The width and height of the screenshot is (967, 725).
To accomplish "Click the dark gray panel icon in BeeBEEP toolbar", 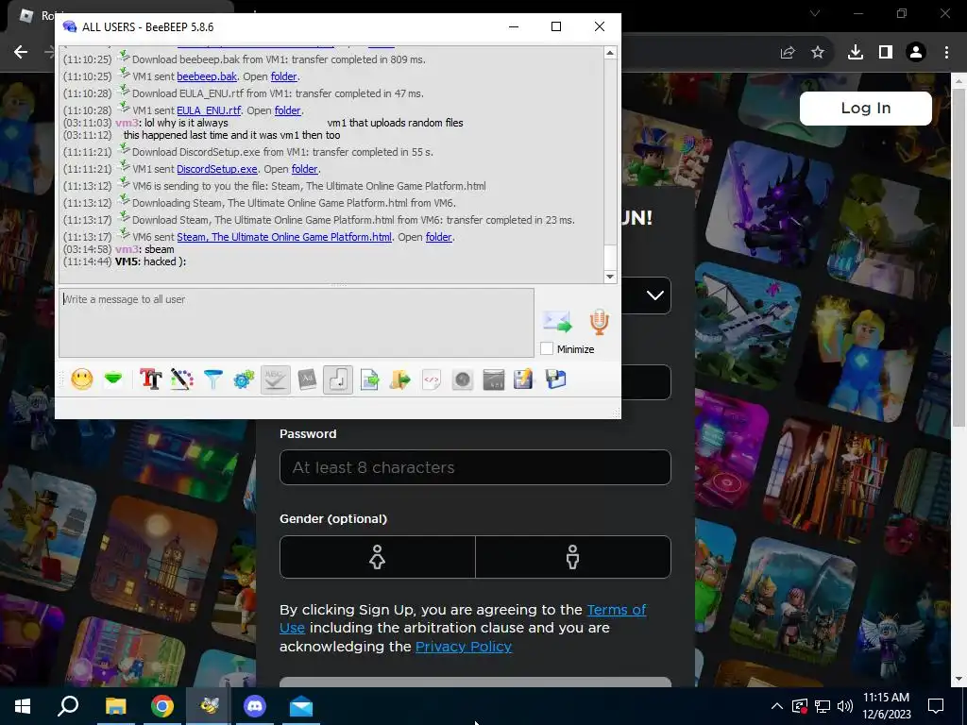I will click(x=493, y=379).
